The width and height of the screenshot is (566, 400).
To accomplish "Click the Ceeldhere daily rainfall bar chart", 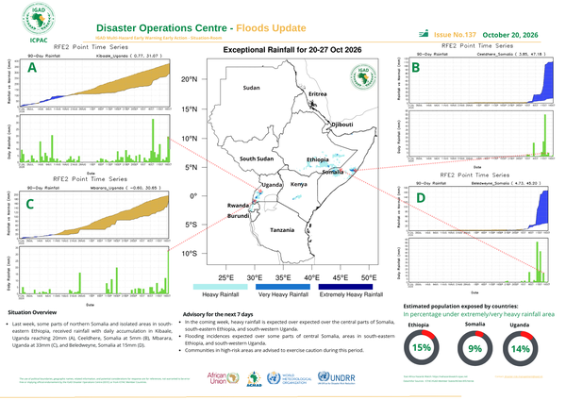I will coord(481,134).
